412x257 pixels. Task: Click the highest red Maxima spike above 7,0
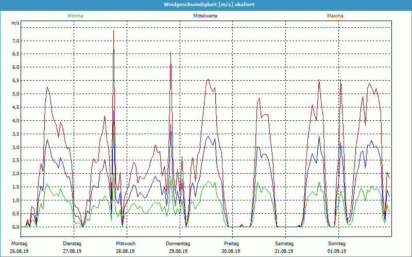113,31
